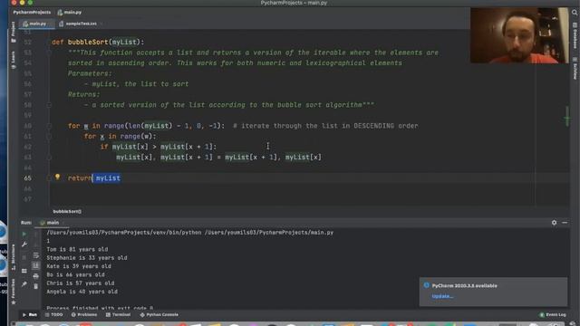Image resolution: width=580 pixels, height=326 pixels.
Task: Click 'Stephanie is 33 years old' output
Action: [87, 257]
